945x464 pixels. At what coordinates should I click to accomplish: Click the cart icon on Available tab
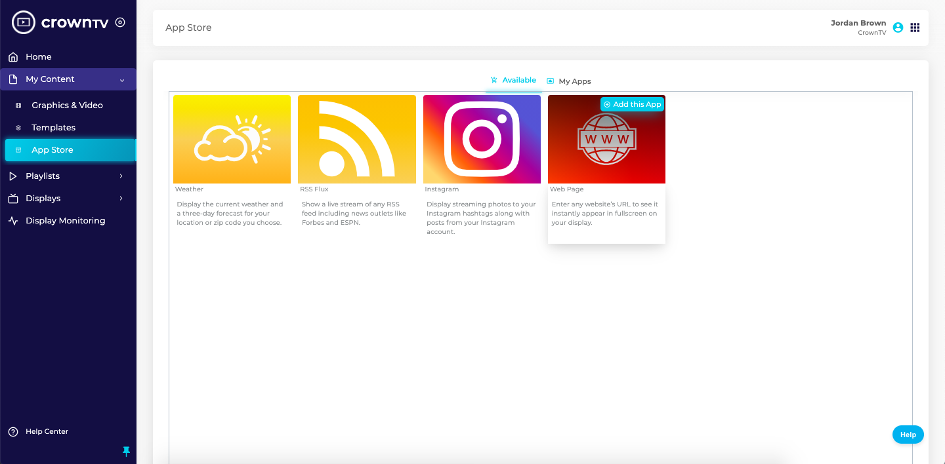click(x=494, y=81)
